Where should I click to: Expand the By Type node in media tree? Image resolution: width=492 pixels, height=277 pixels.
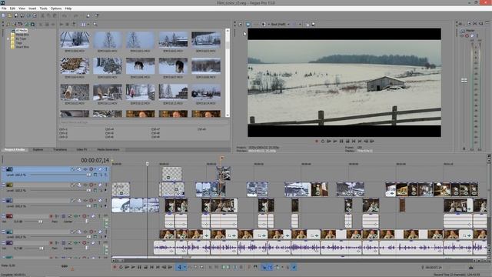point(8,38)
